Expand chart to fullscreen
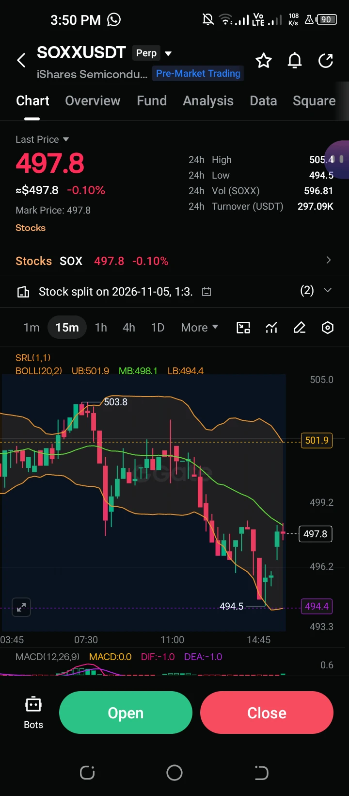This screenshot has height=796, width=349. 21,607
